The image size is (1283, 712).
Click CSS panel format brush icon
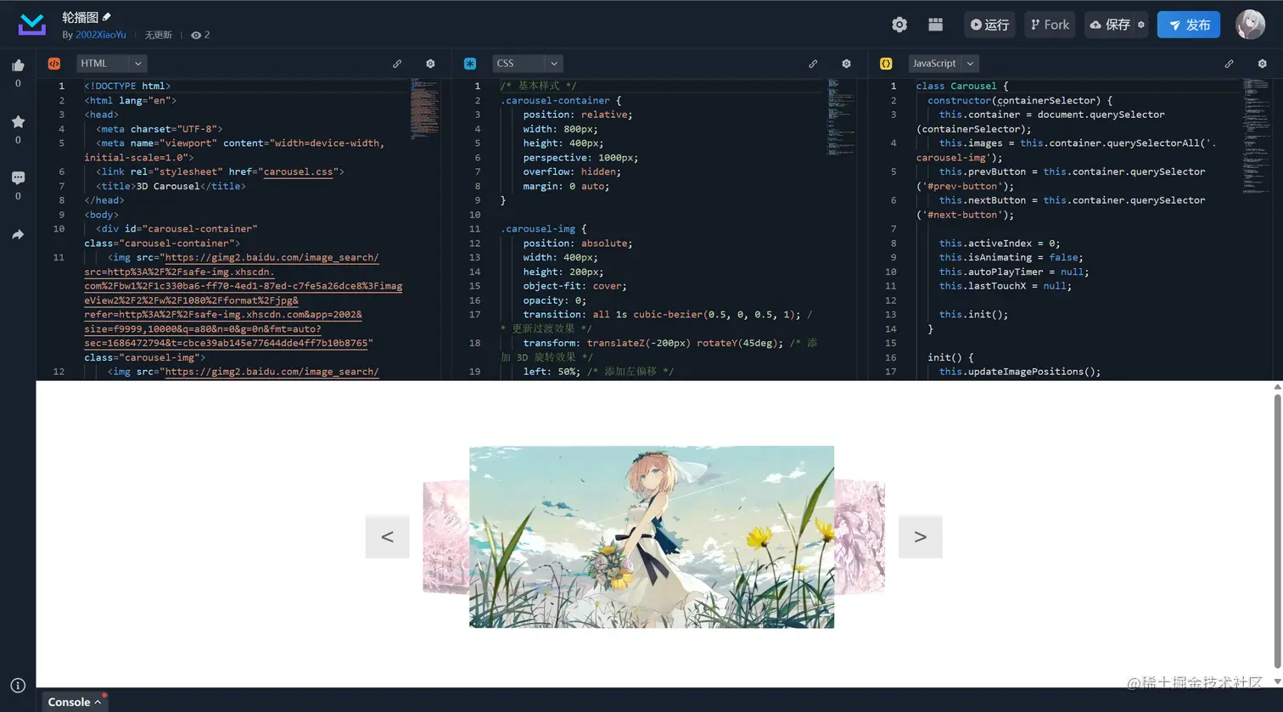tap(813, 64)
